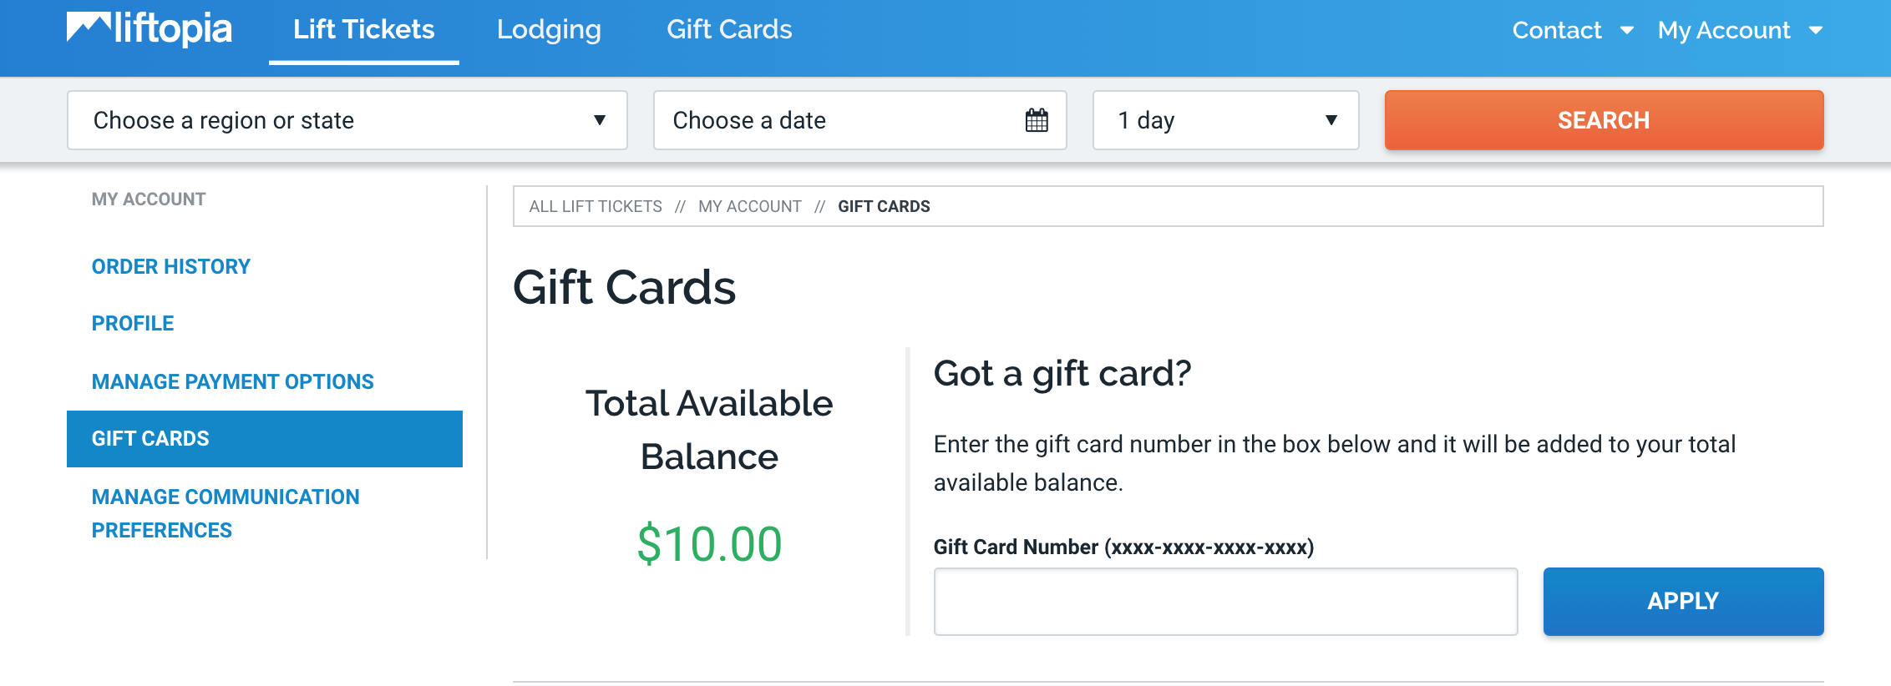The width and height of the screenshot is (1891, 686).
Task: Open Manage Payment Options
Action: [x=233, y=382]
